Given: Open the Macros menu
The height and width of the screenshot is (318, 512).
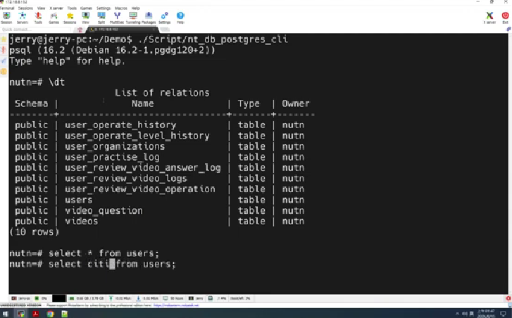Looking at the screenshot, I should pos(121,8).
